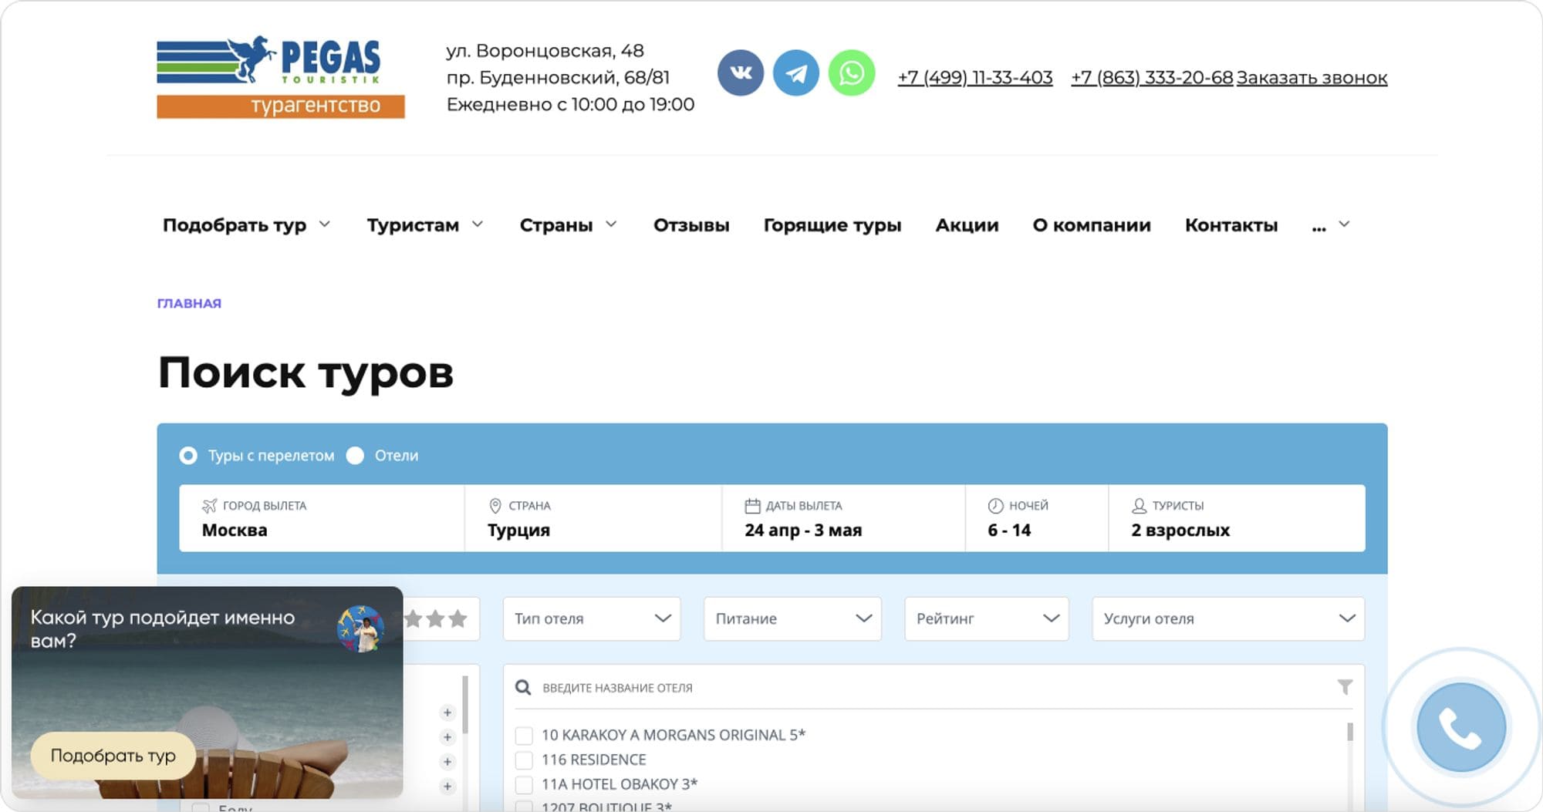Open the Горящие туры menu item
This screenshot has height=812, width=1543.
click(832, 225)
